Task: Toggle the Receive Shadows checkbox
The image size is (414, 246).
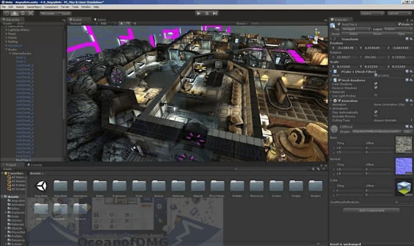Action: tap(376, 88)
